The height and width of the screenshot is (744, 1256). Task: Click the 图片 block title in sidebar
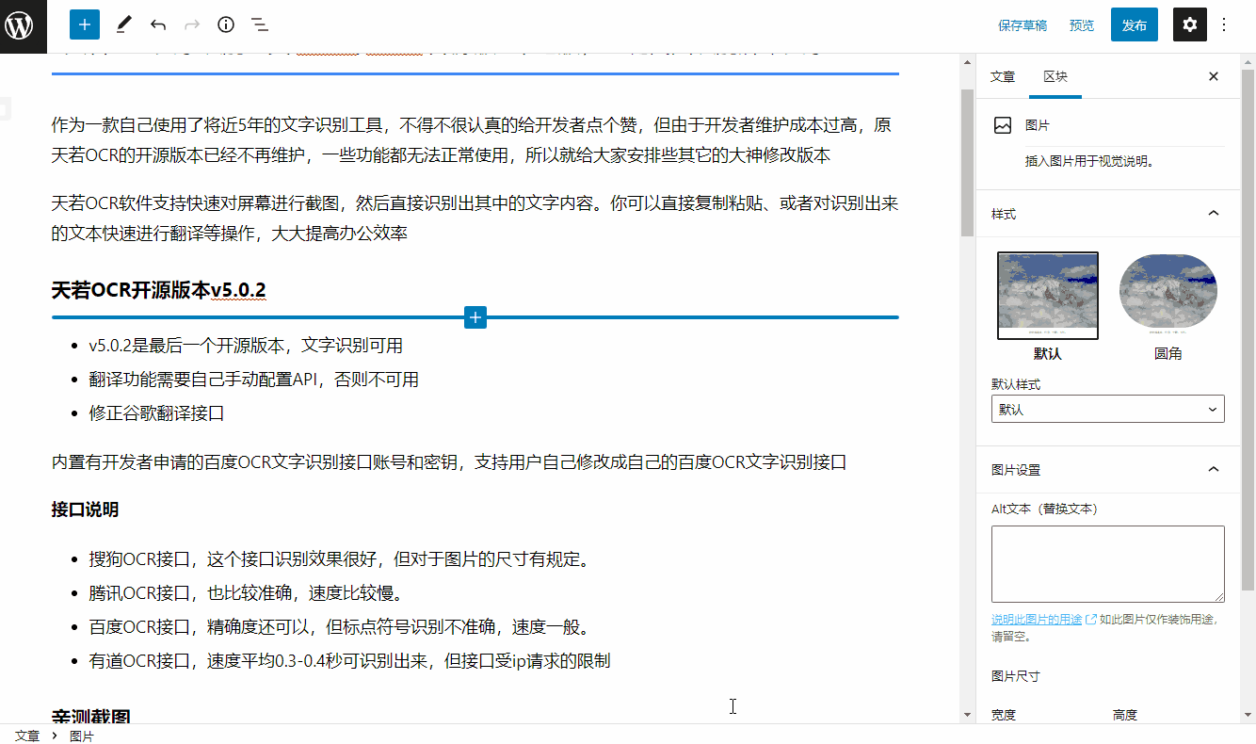pos(1037,124)
